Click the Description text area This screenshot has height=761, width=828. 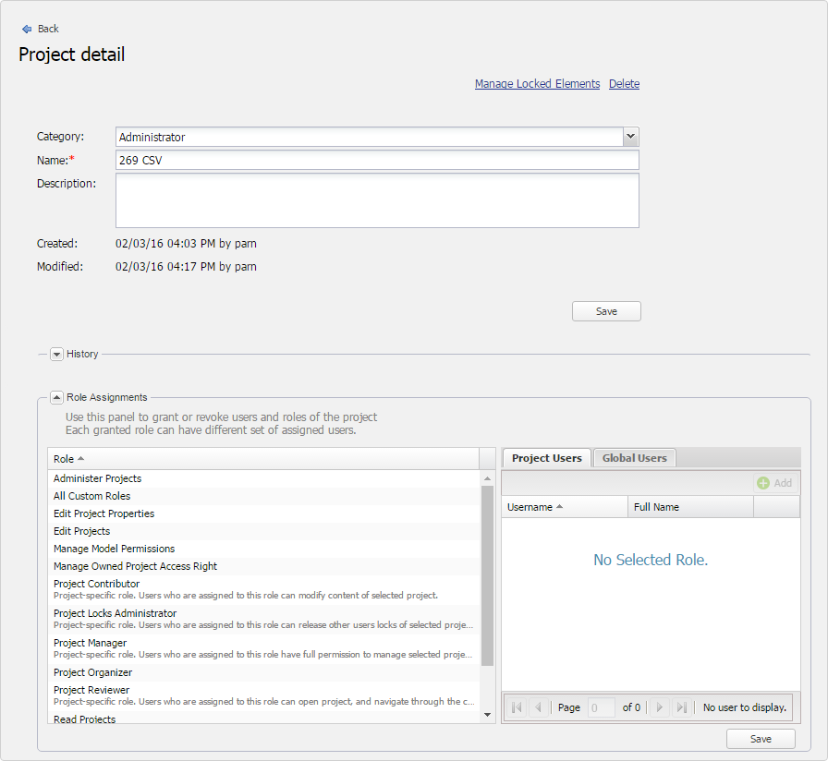377,200
